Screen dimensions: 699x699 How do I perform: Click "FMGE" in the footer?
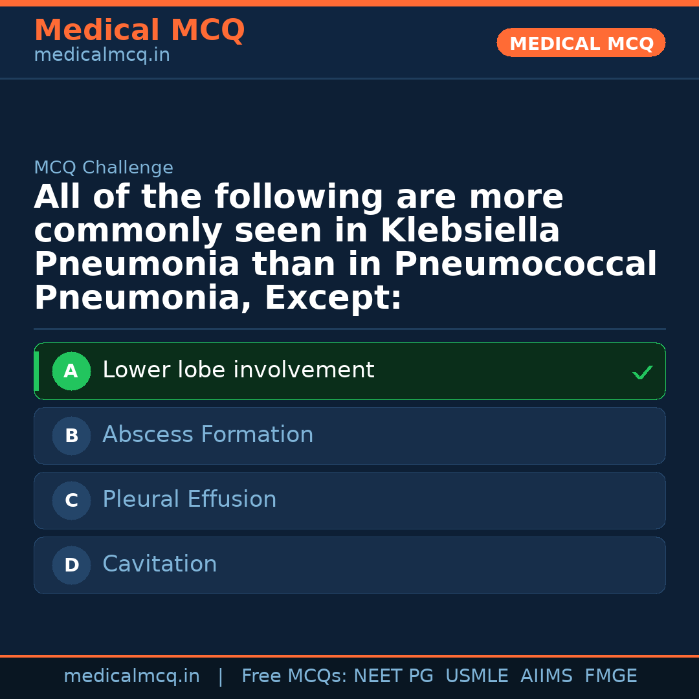(x=611, y=676)
